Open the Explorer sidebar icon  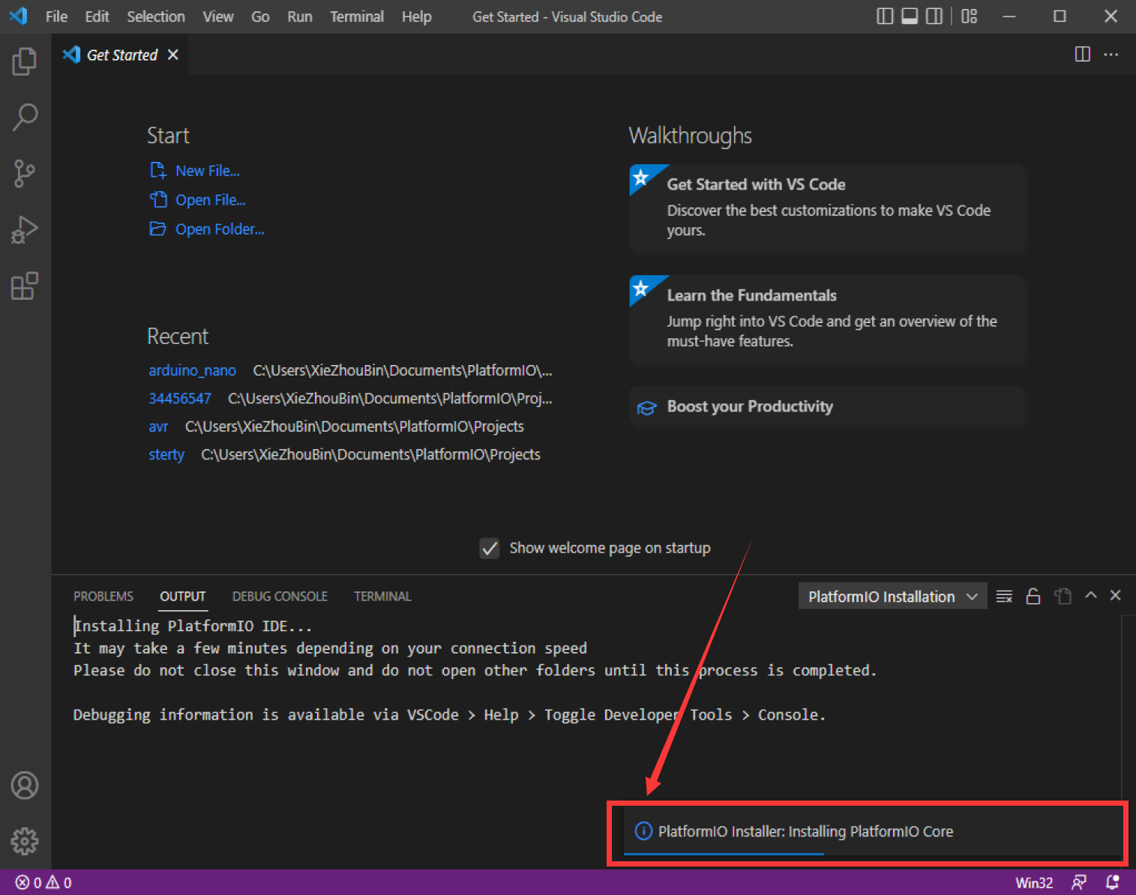pos(25,61)
